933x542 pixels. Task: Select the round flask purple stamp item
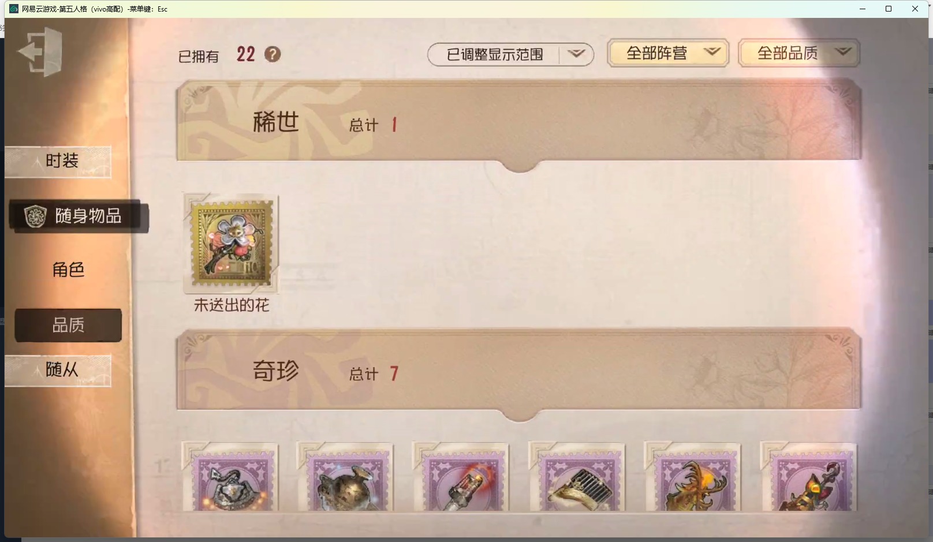click(345, 477)
